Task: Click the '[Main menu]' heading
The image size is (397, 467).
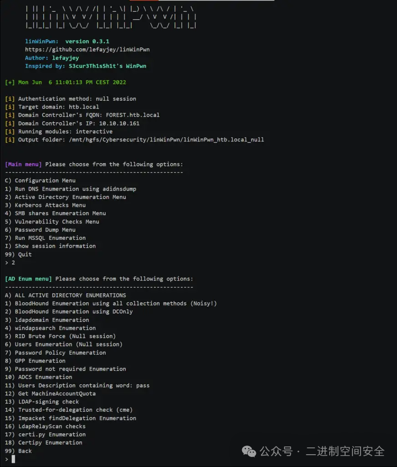Action: click(24, 164)
